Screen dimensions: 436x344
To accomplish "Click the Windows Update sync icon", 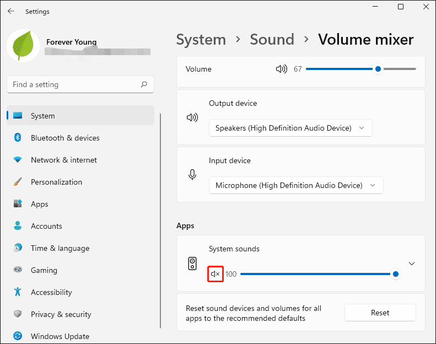I will (x=18, y=336).
